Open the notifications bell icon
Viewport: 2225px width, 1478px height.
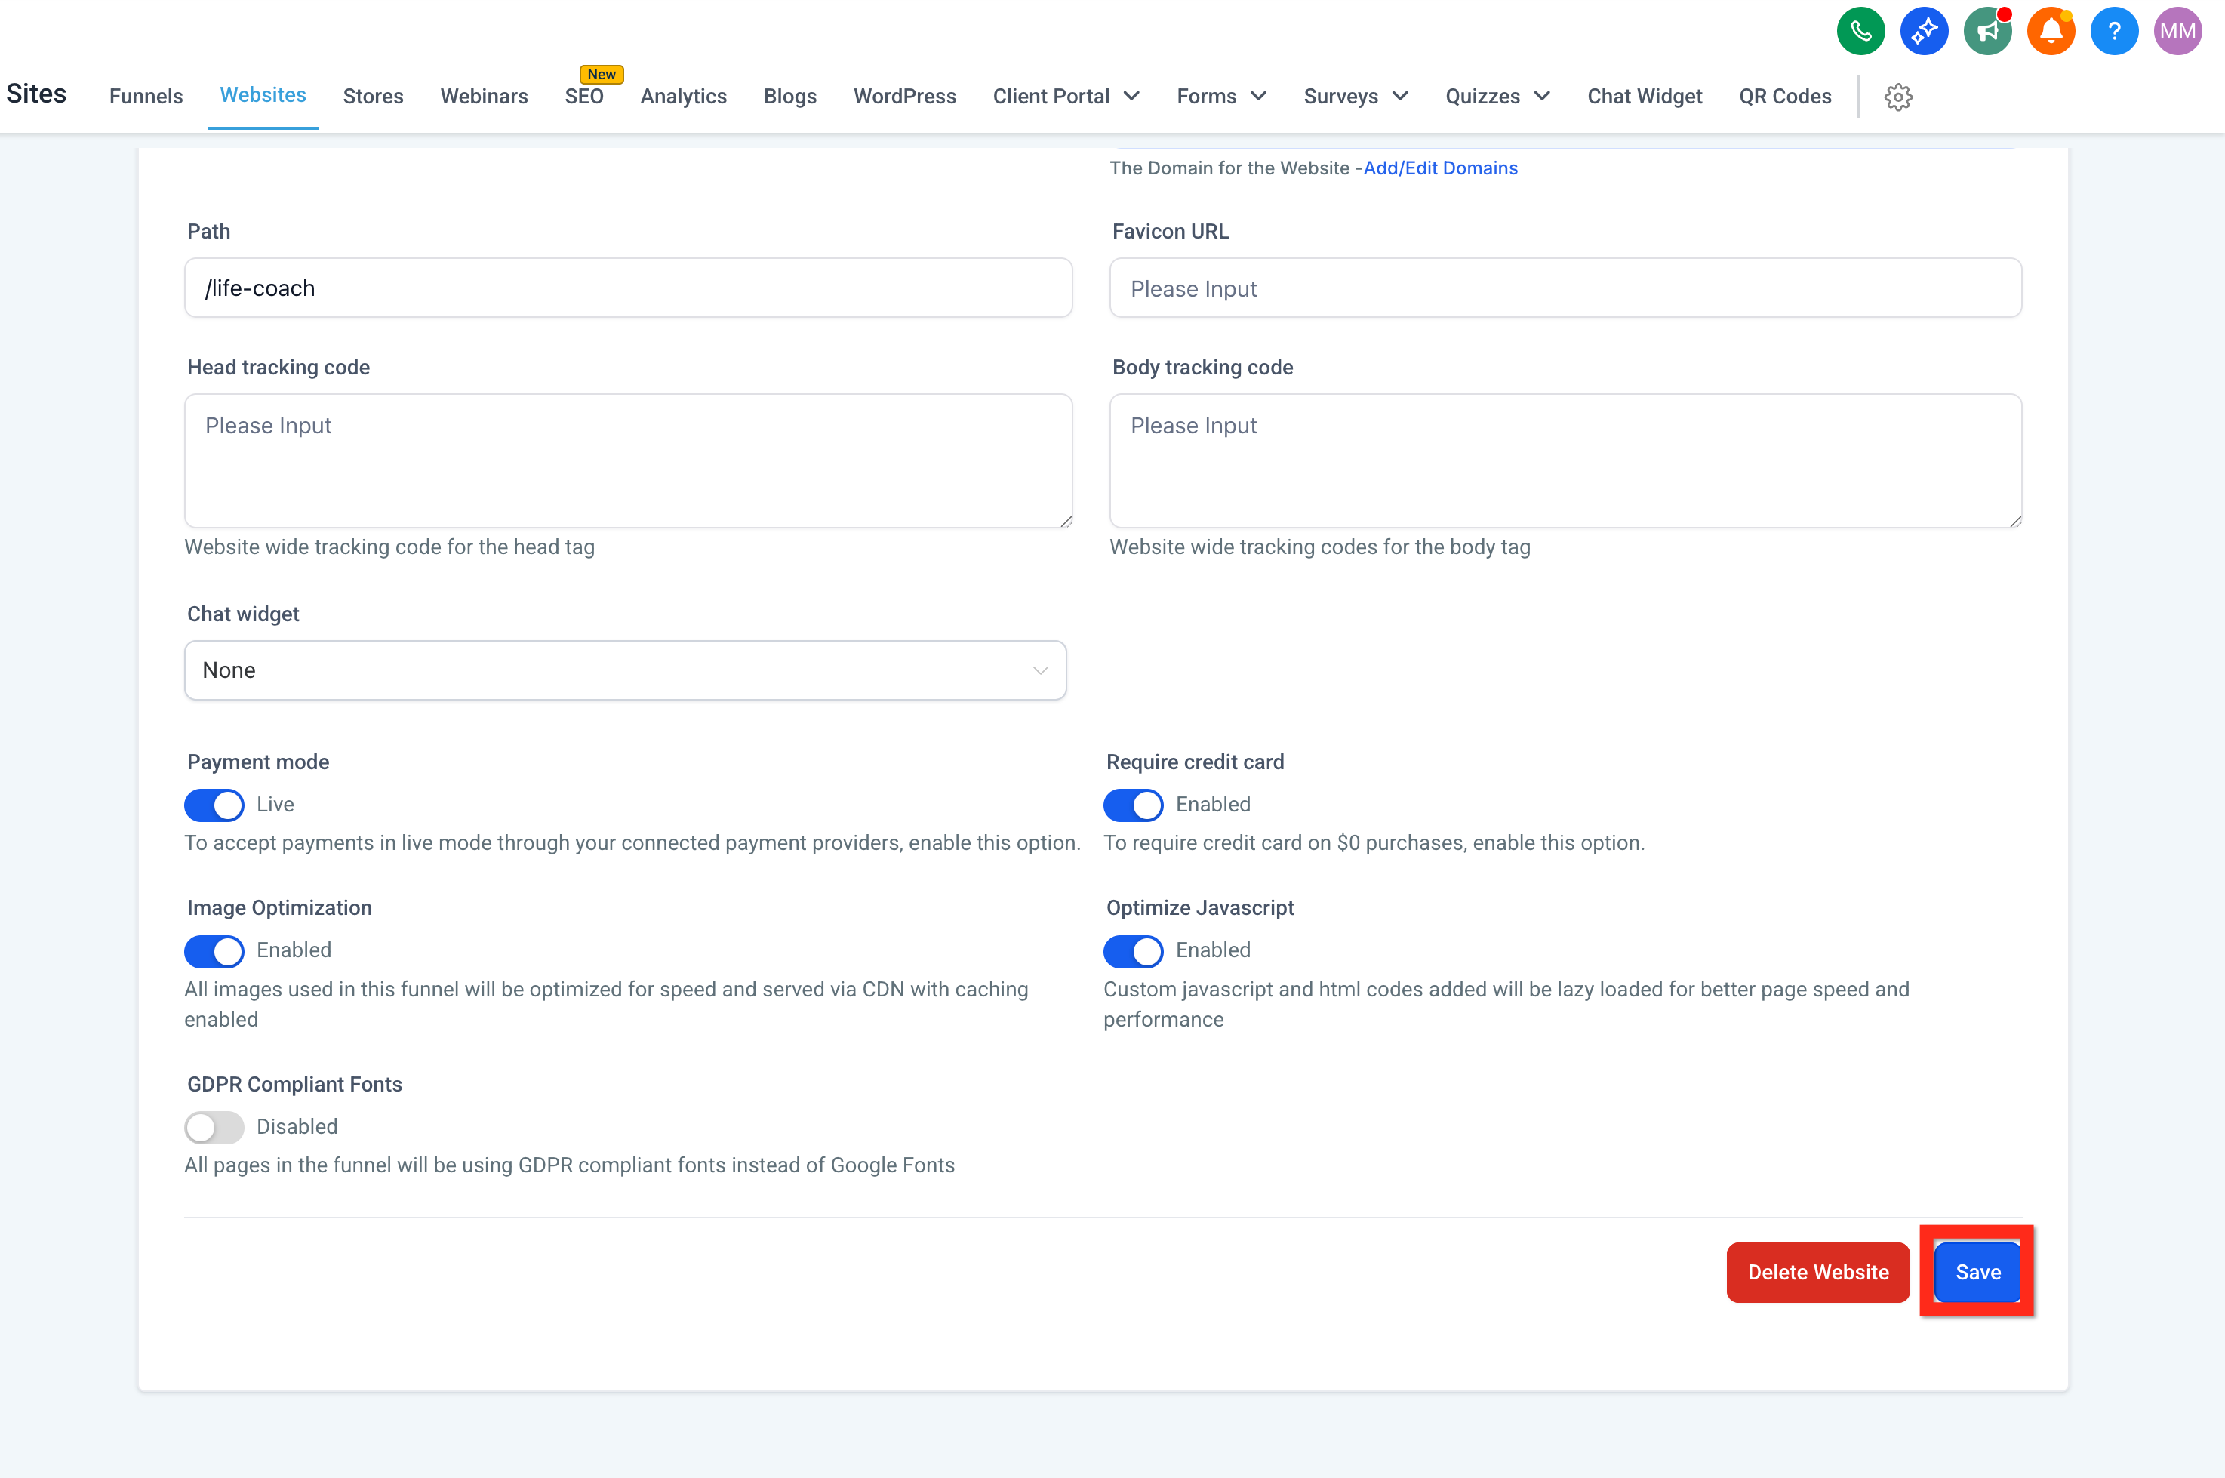coord(2051,30)
